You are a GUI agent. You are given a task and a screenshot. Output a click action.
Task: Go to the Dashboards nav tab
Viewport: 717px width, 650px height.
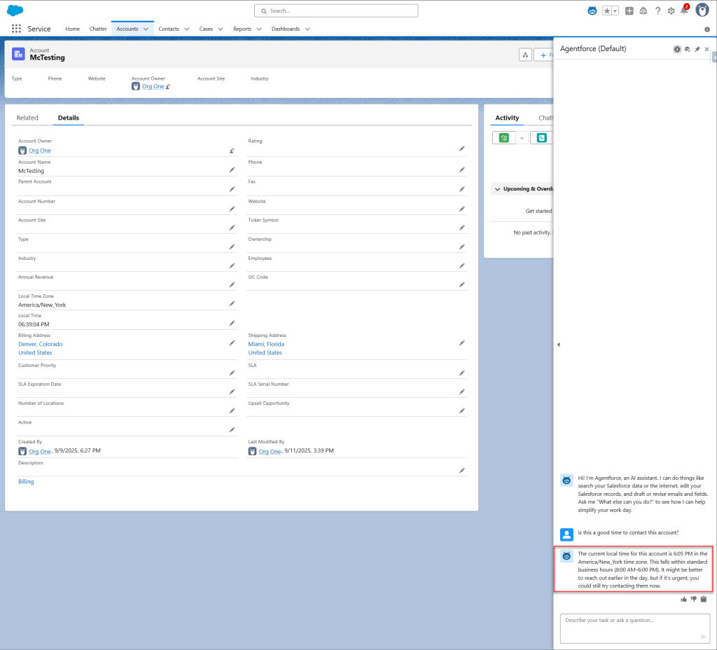point(285,29)
